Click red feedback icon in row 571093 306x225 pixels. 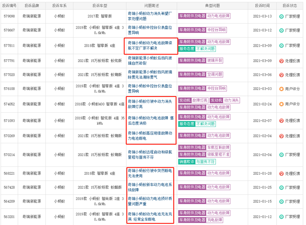pos(281,121)
